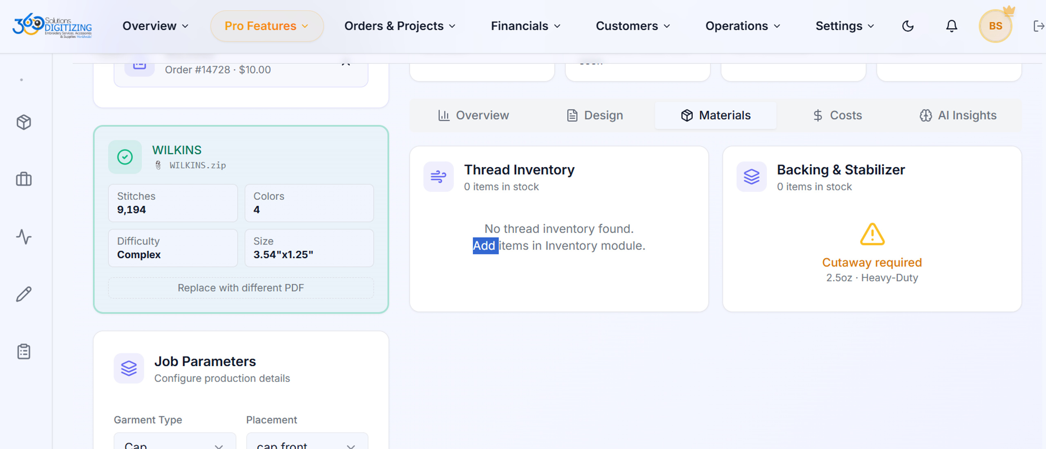Expand the Pro Features menu

pos(267,26)
